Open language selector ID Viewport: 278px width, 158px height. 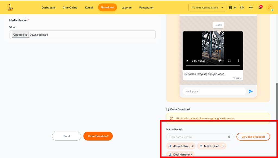[x=232, y=8]
